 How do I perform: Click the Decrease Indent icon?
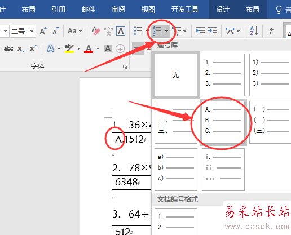click(200, 31)
